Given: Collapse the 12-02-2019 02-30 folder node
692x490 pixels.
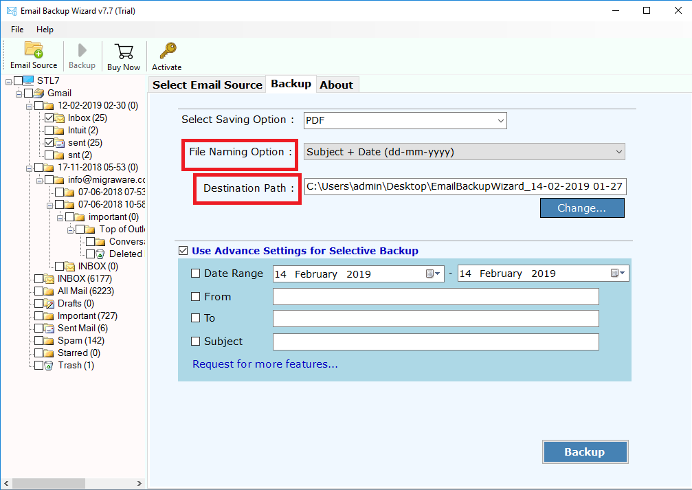Looking at the screenshot, I should pyautogui.click(x=29, y=107).
